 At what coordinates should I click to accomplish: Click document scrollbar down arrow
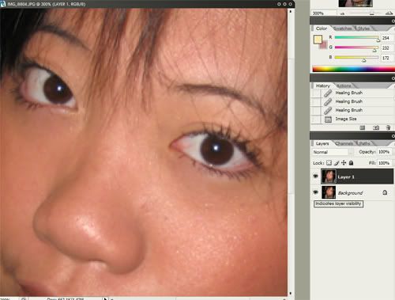pyautogui.click(x=291, y=294)
